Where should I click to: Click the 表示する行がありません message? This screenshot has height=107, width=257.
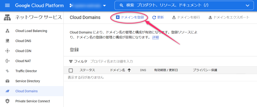coord(86,77)
